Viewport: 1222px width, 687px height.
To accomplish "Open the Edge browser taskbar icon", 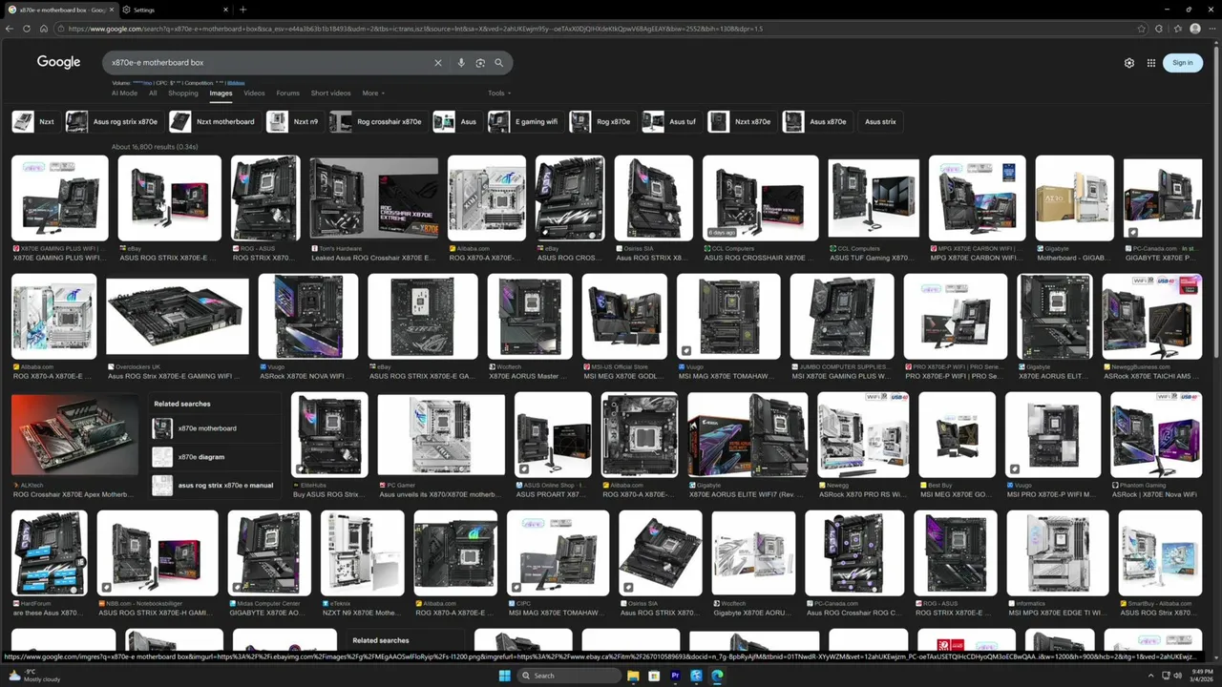I will click(x=717, y=676).
